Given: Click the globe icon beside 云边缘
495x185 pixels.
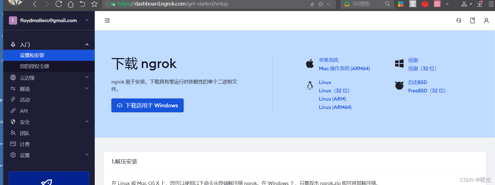Looking at the screenshot, I should 13,77.
